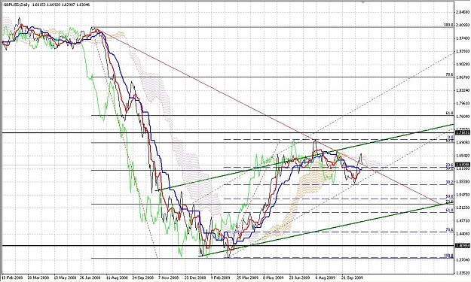Viewport: 471px width, 282px height.
Task: Click the 1.83240 price axis label
Action: (463, 90)
